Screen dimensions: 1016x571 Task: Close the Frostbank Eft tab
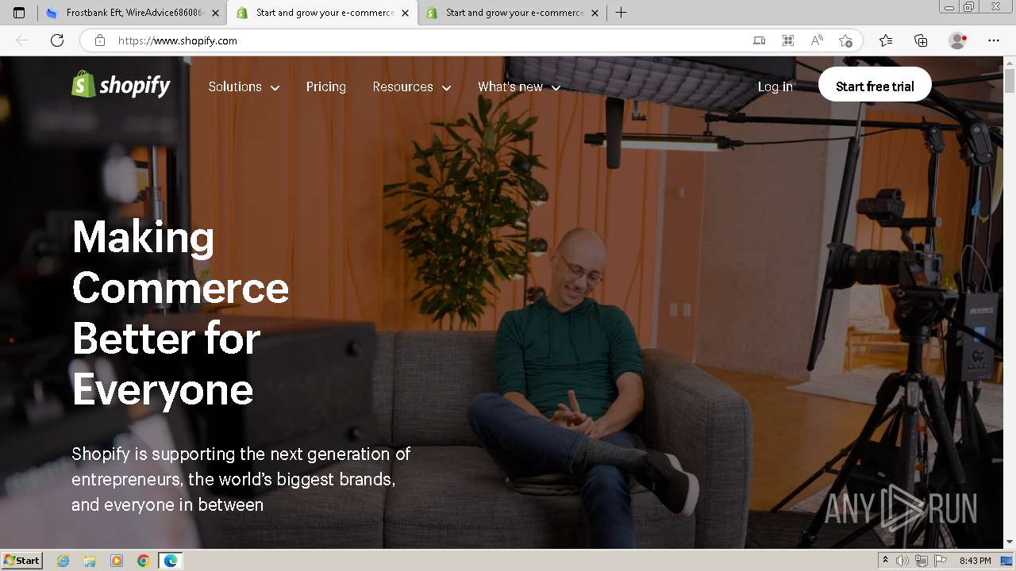click(215, 13)
